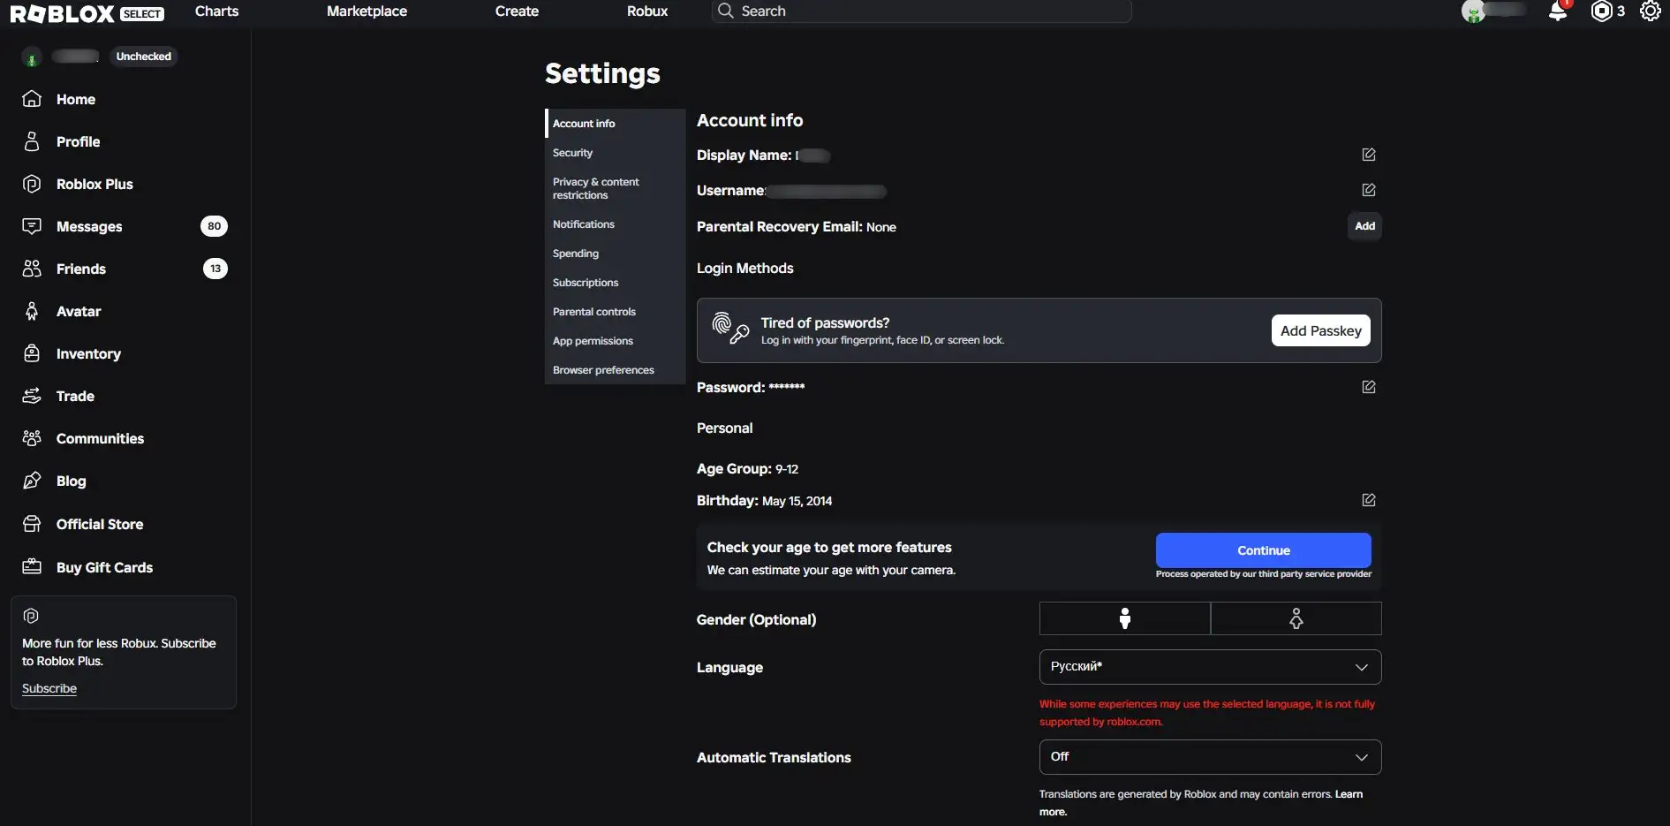
Task: Click the Search input field
Action: 921,11
